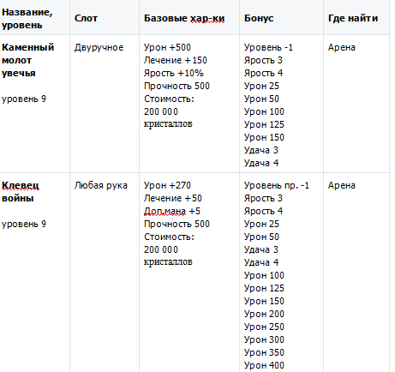Click 'Доп.мана +5' stat text
Screen dimensions: 395x372
[172, 211]
